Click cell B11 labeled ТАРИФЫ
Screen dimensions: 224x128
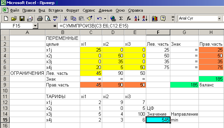pyautogui.click(x=63, y=96)
